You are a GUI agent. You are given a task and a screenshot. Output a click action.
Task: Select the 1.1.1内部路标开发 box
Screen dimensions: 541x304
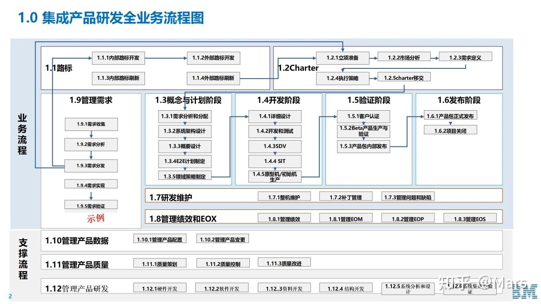click(119, 58)
